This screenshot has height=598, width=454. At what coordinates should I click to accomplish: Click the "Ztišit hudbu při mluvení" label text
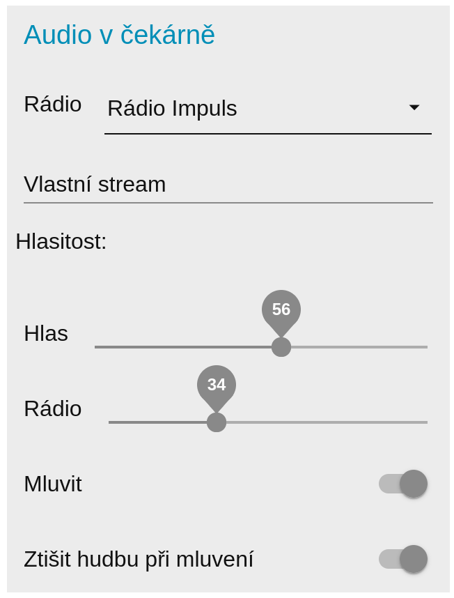click(139, 559)
